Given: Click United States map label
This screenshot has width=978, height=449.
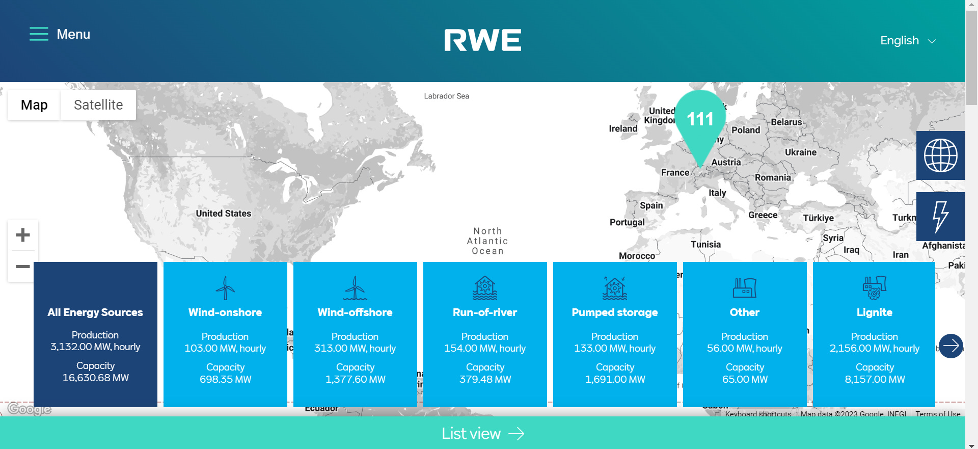Looking at the screenshot, I should [224, 214].
